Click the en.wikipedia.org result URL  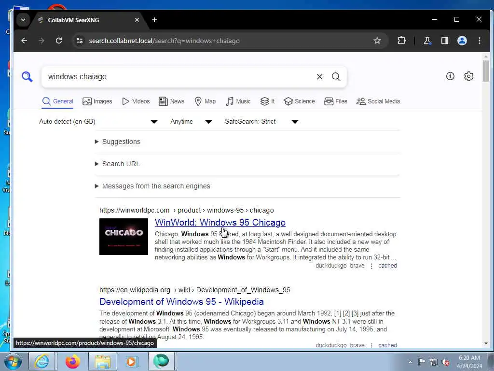coord(195,290)
